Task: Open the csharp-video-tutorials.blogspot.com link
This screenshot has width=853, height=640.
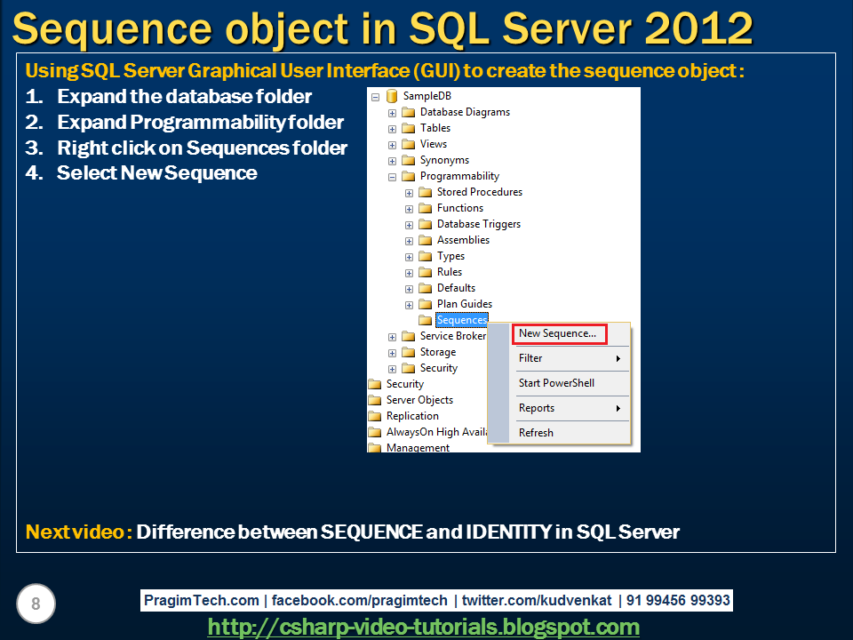Action: (x=423, y=627)
